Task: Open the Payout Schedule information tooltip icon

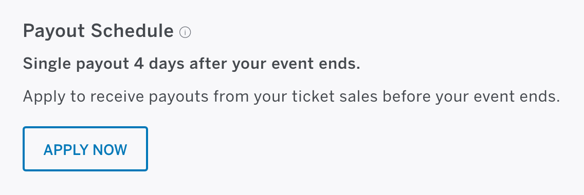Action: [185, 32]
